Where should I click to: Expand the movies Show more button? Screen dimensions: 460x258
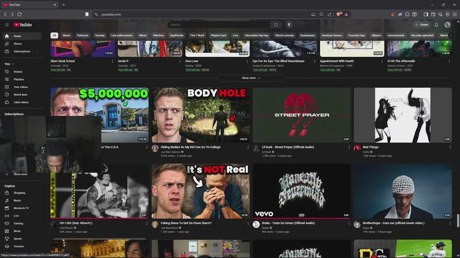pos(251,78)
